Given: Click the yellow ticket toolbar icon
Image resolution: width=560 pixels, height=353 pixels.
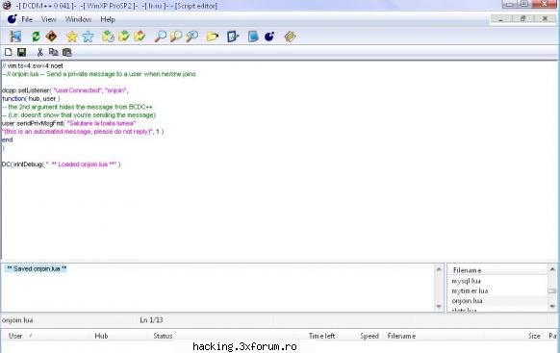Looking at the screenshot, I should [x=290, y=37].
